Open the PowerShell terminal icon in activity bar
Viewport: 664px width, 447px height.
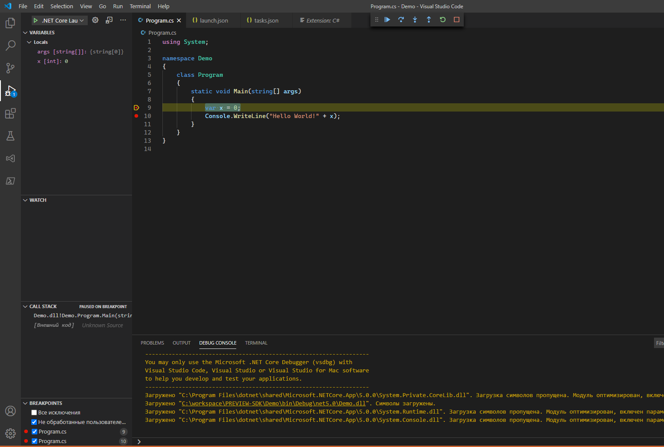coord(10,181)
